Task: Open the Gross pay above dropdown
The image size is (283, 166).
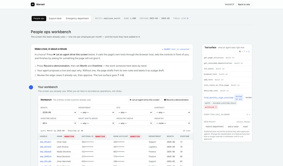Action: [x=134, y=123]
